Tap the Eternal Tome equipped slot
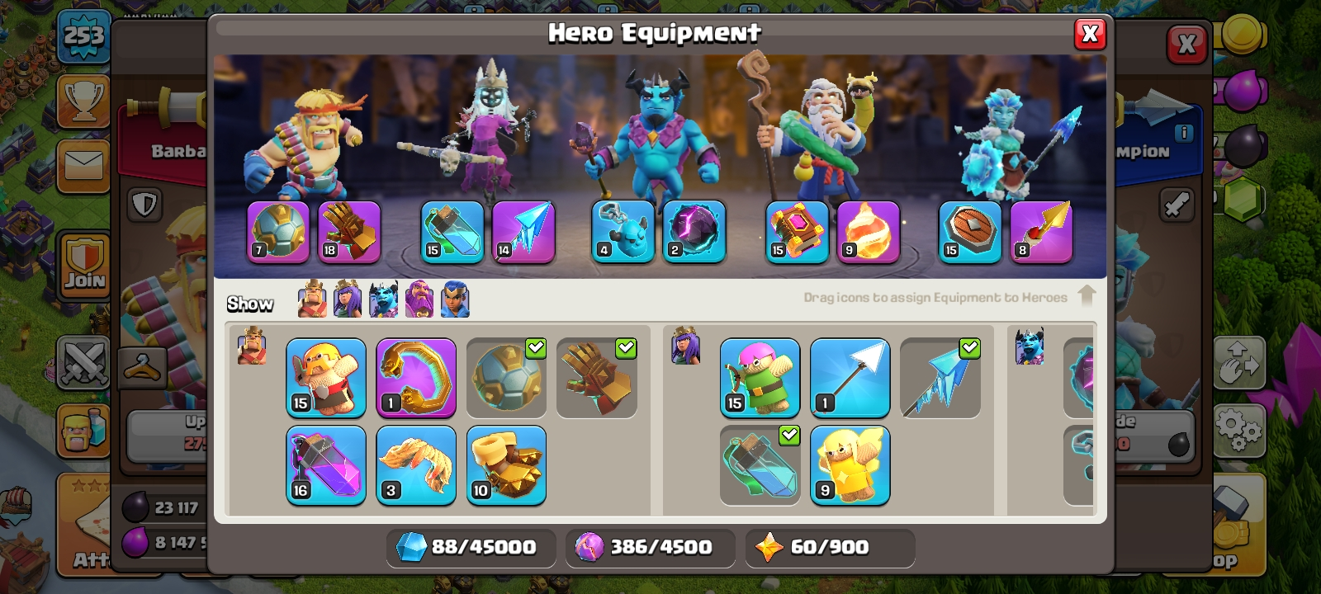Screen dimensions: 1321x594 click(797, 232)
